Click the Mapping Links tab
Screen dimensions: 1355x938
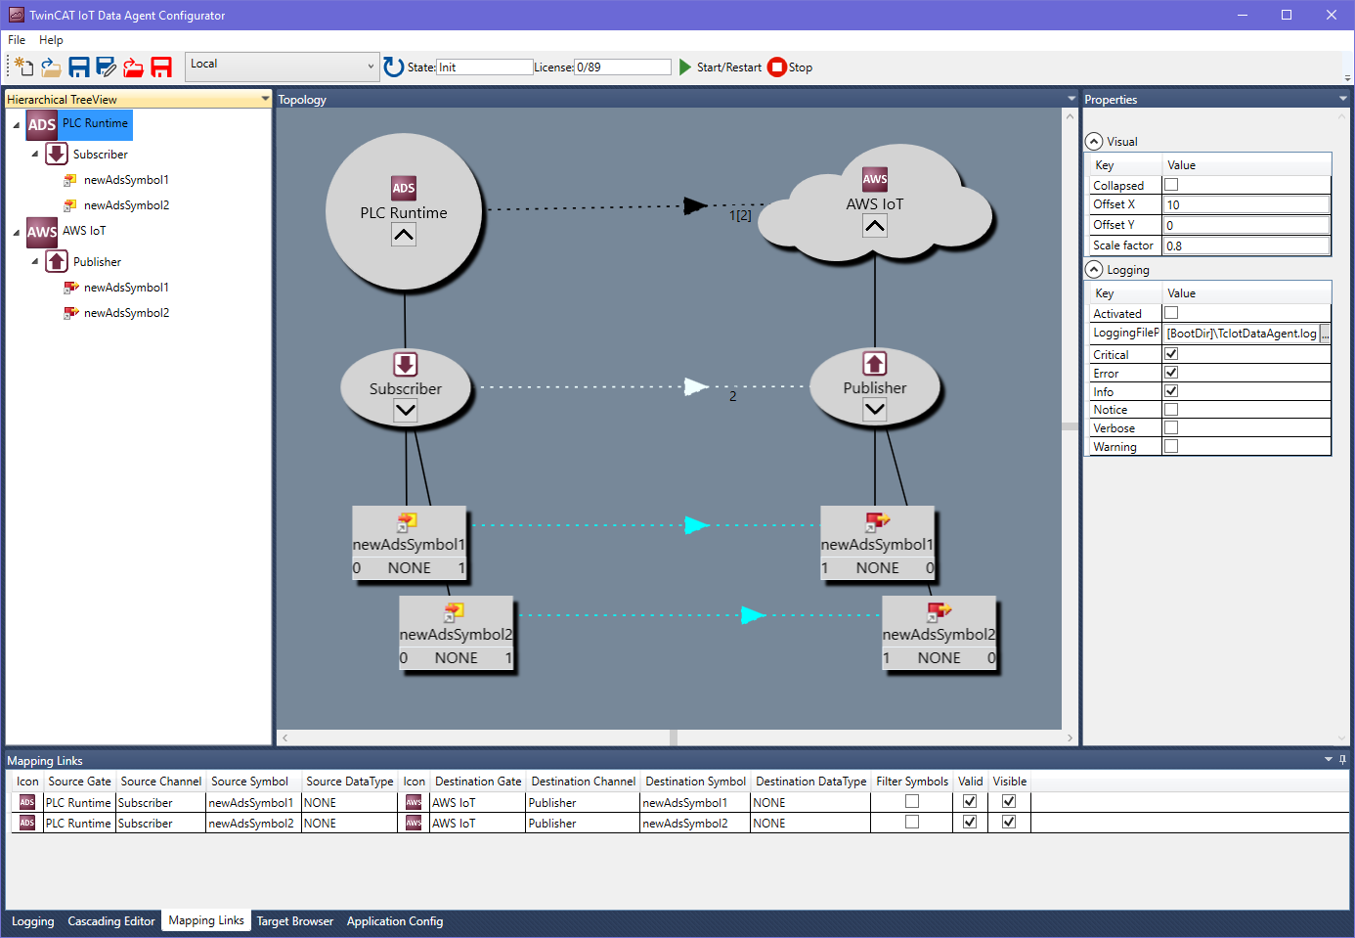click(x=206, y=920)
